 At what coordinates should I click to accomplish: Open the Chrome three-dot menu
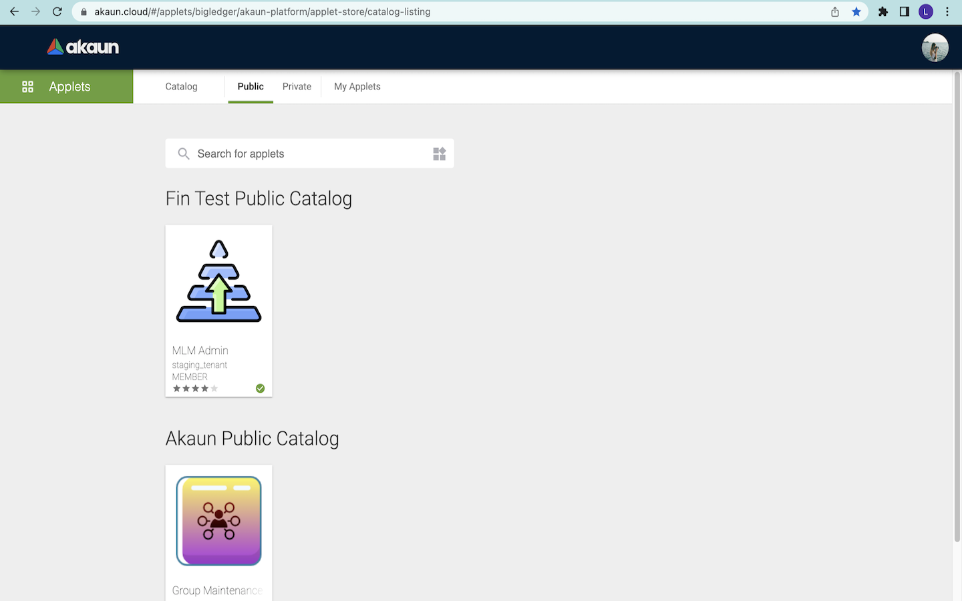point(947,11)
